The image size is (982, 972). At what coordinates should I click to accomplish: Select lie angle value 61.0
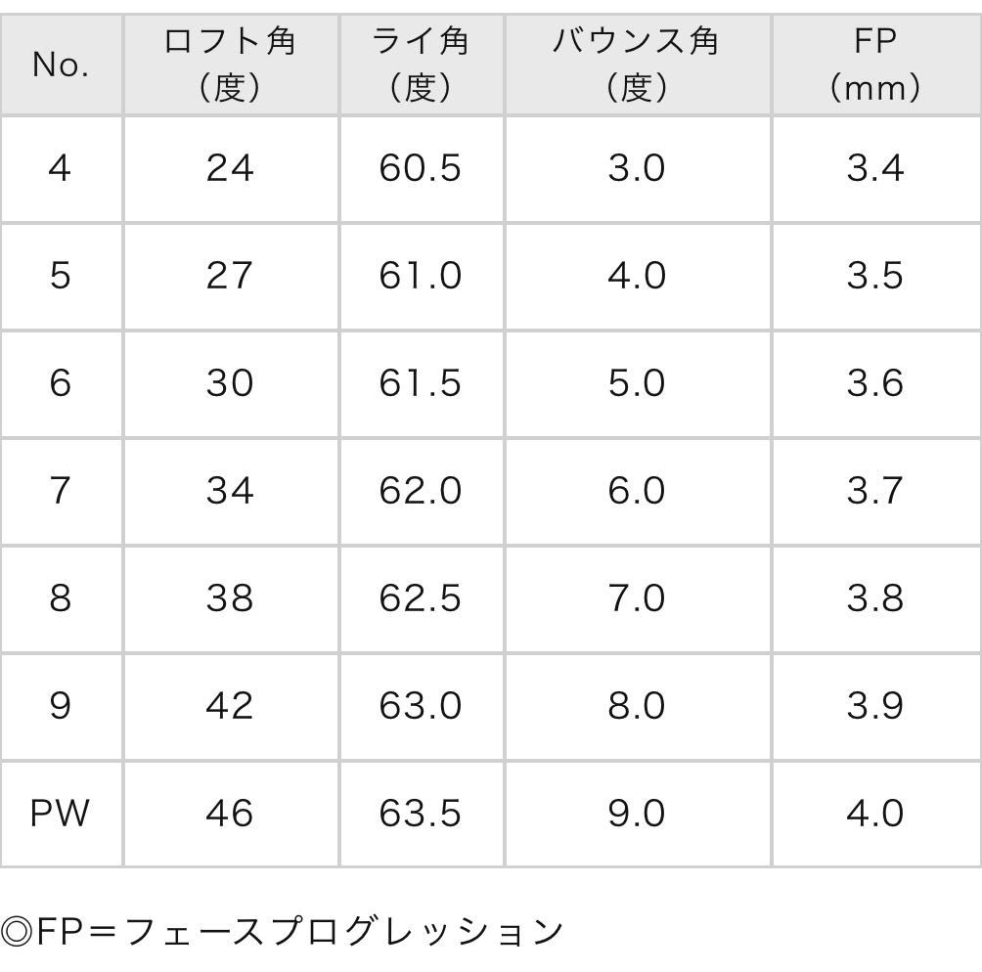click(x=421, y=276)
